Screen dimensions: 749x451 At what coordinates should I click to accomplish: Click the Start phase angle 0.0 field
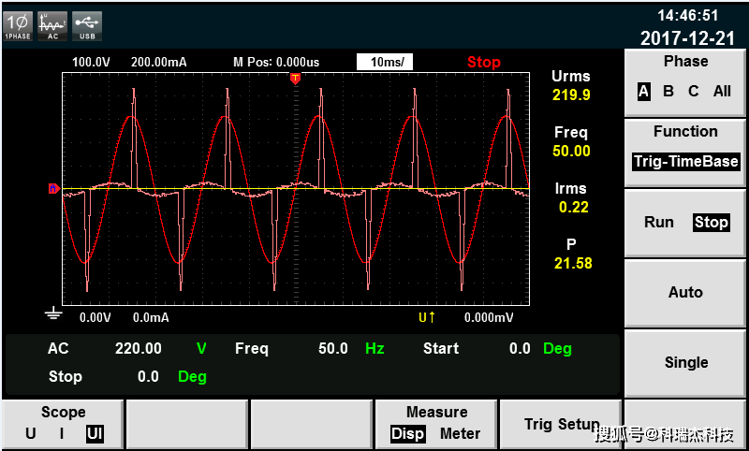click(x=519, y=348)
